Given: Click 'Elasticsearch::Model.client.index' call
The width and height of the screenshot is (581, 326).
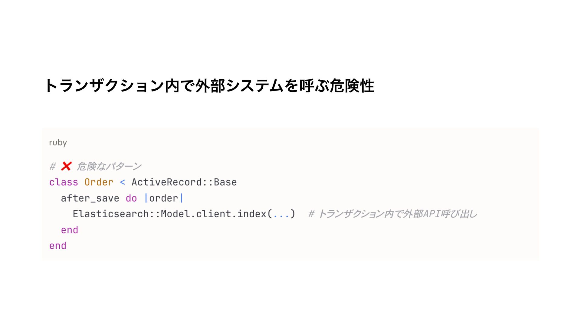Looking at the screenshot, I should tap(169, 214).
